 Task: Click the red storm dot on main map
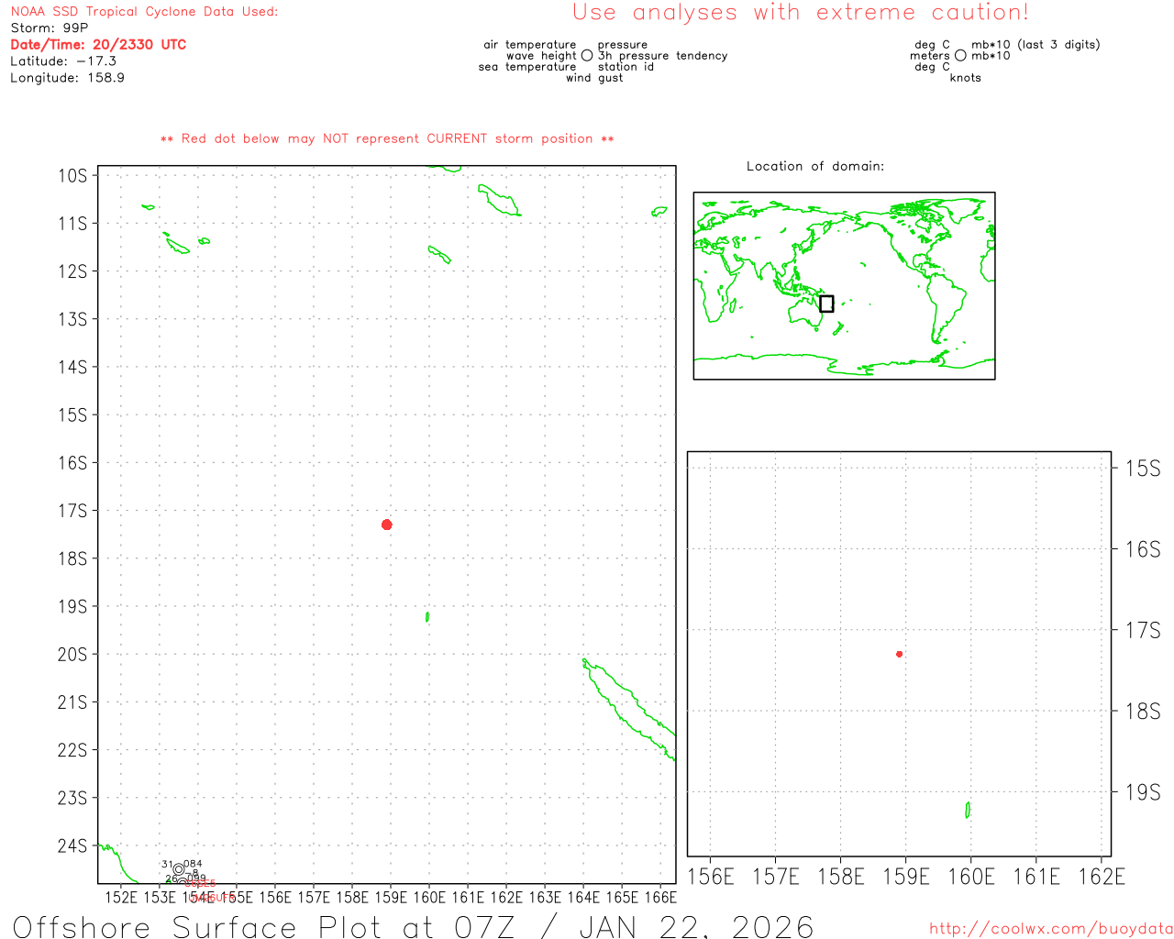tap(387, 525)
